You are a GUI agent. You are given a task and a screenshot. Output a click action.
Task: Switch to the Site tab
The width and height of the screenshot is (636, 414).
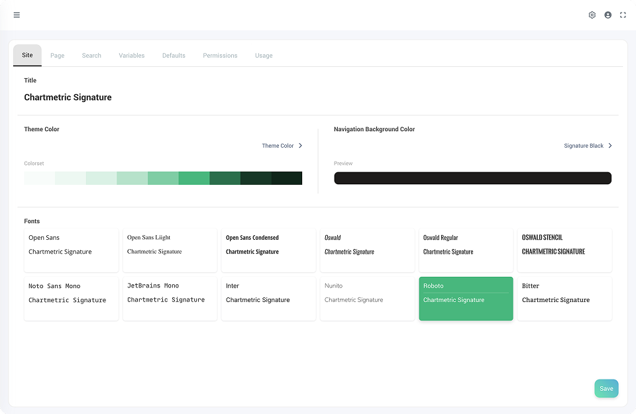(27, 55)
